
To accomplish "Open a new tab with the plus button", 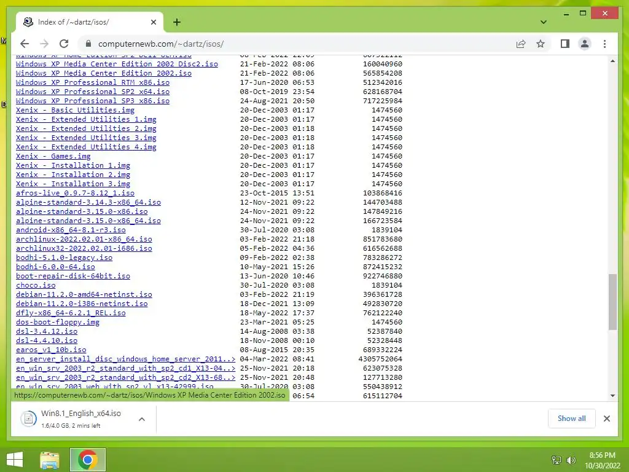I will pyautogui.click(x=176, y=22).
